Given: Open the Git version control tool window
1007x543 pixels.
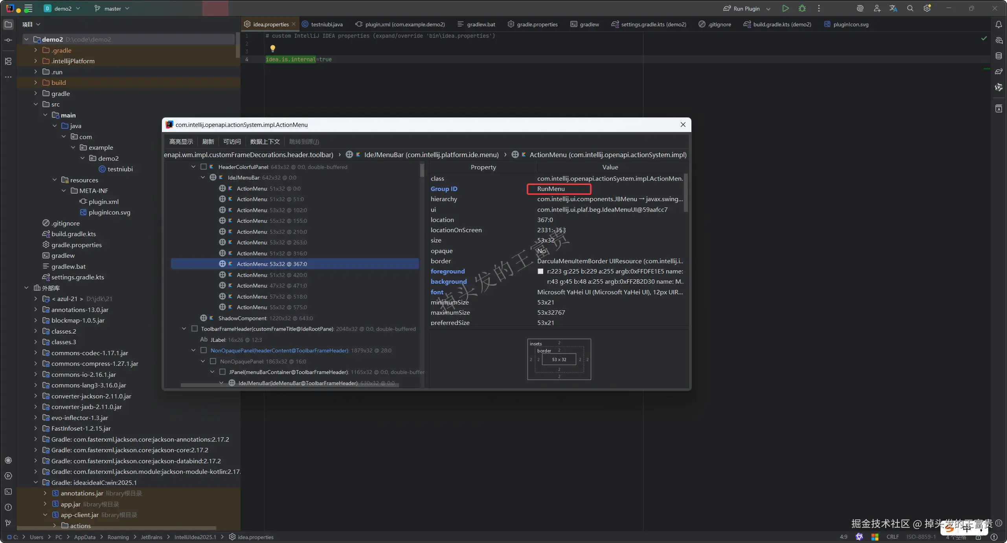Looking at the screenshot, I should (x=8, y=523).
